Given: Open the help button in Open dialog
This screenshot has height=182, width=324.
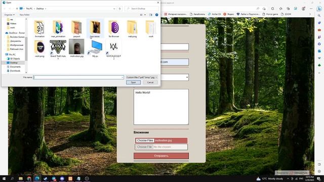Looking at the screenshot, I should click(x=156, y=15).
